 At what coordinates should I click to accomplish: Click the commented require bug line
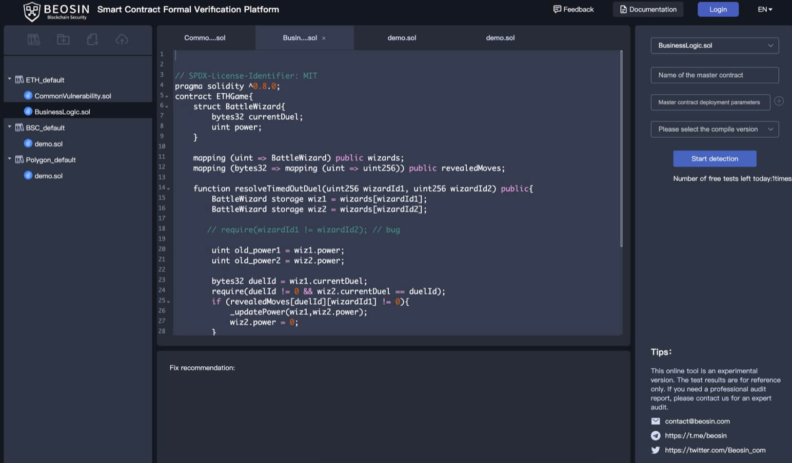[x=303, y=229]
